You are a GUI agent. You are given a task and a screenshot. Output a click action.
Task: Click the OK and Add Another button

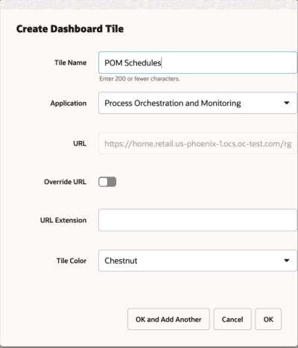168,319
